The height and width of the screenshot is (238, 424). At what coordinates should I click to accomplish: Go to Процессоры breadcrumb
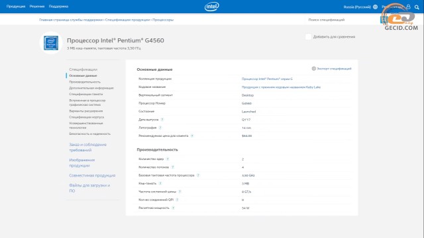[x=163, y=20]
